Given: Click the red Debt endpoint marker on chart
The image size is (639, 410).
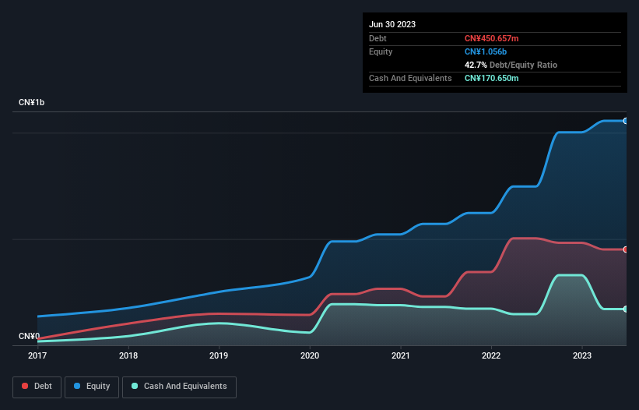Looking at the screenshot, I should (626, 249).
